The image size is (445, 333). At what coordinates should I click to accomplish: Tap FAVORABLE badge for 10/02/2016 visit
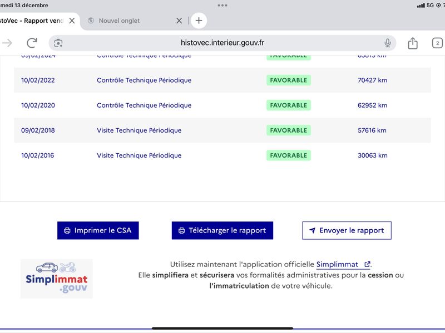[288, 155]
